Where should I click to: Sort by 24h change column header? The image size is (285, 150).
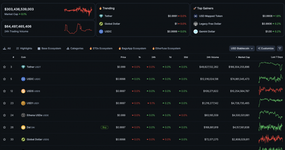tap(154, 57)
